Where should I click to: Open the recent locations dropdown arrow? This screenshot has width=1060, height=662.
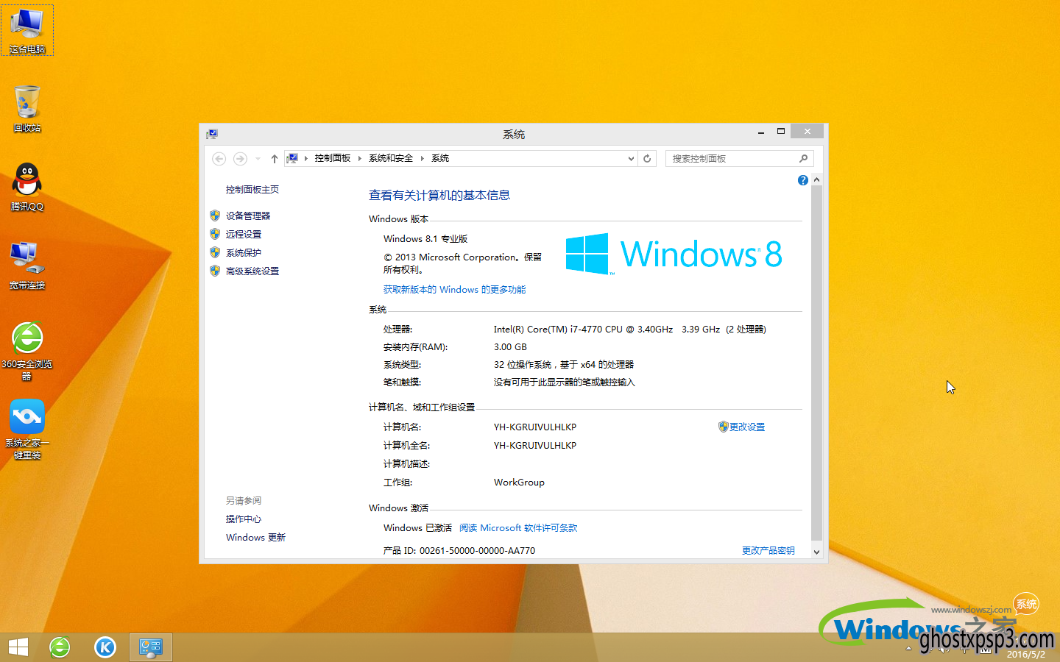tap(258, 158)
